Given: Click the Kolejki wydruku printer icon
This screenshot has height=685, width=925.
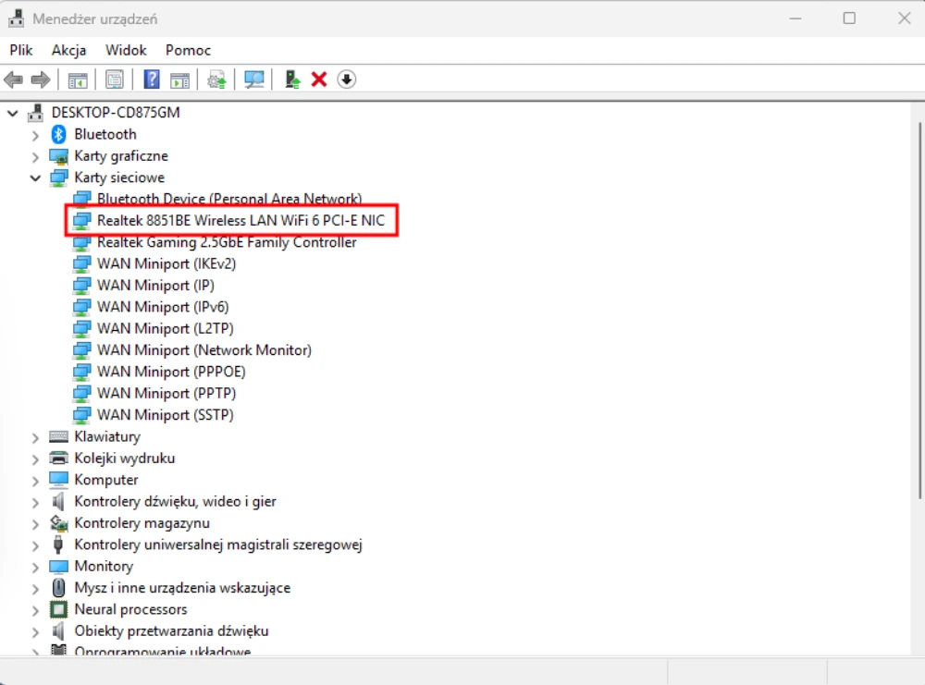Looking at the screenshot, I should (58, 458).
